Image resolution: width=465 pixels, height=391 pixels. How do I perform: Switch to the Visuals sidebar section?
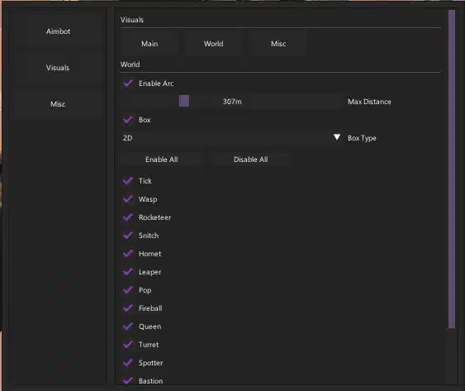pos(58,68)
